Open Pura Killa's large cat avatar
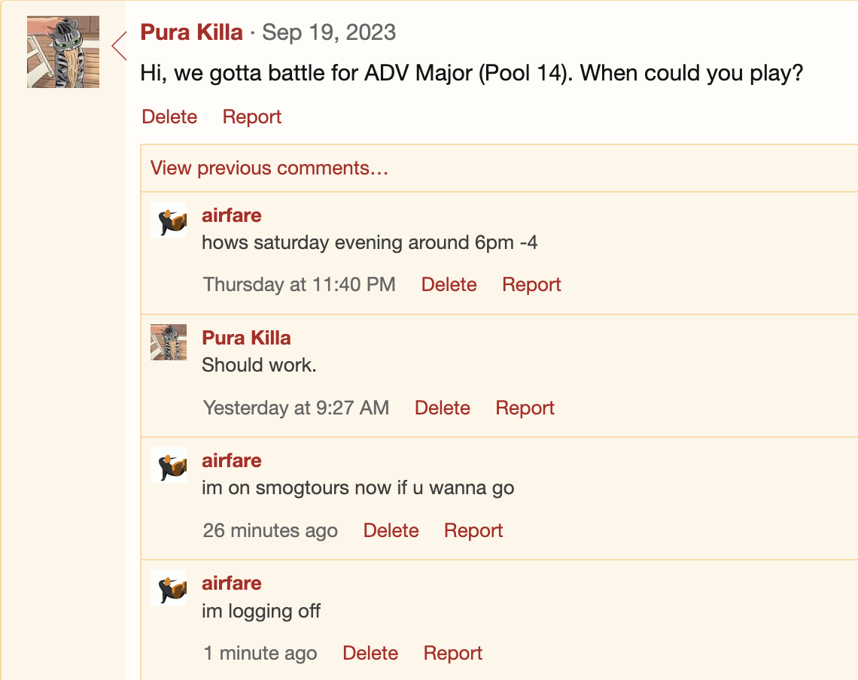 pos(63,52)
